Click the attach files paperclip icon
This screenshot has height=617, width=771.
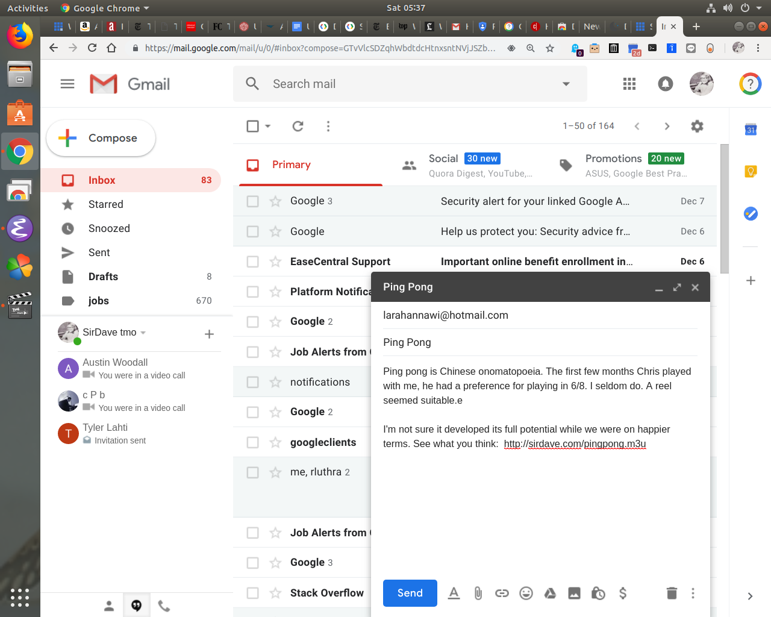pyautogui.click(x=478, y=594)
